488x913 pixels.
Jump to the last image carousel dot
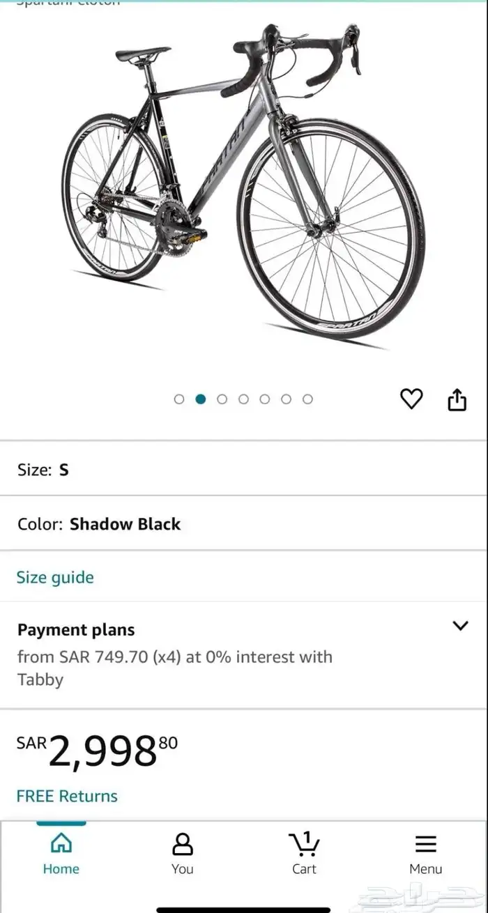click(307, 399)
